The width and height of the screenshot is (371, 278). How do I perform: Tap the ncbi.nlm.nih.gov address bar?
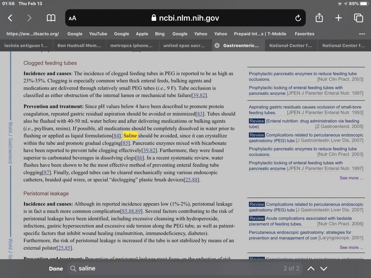[x=185, y=18]
